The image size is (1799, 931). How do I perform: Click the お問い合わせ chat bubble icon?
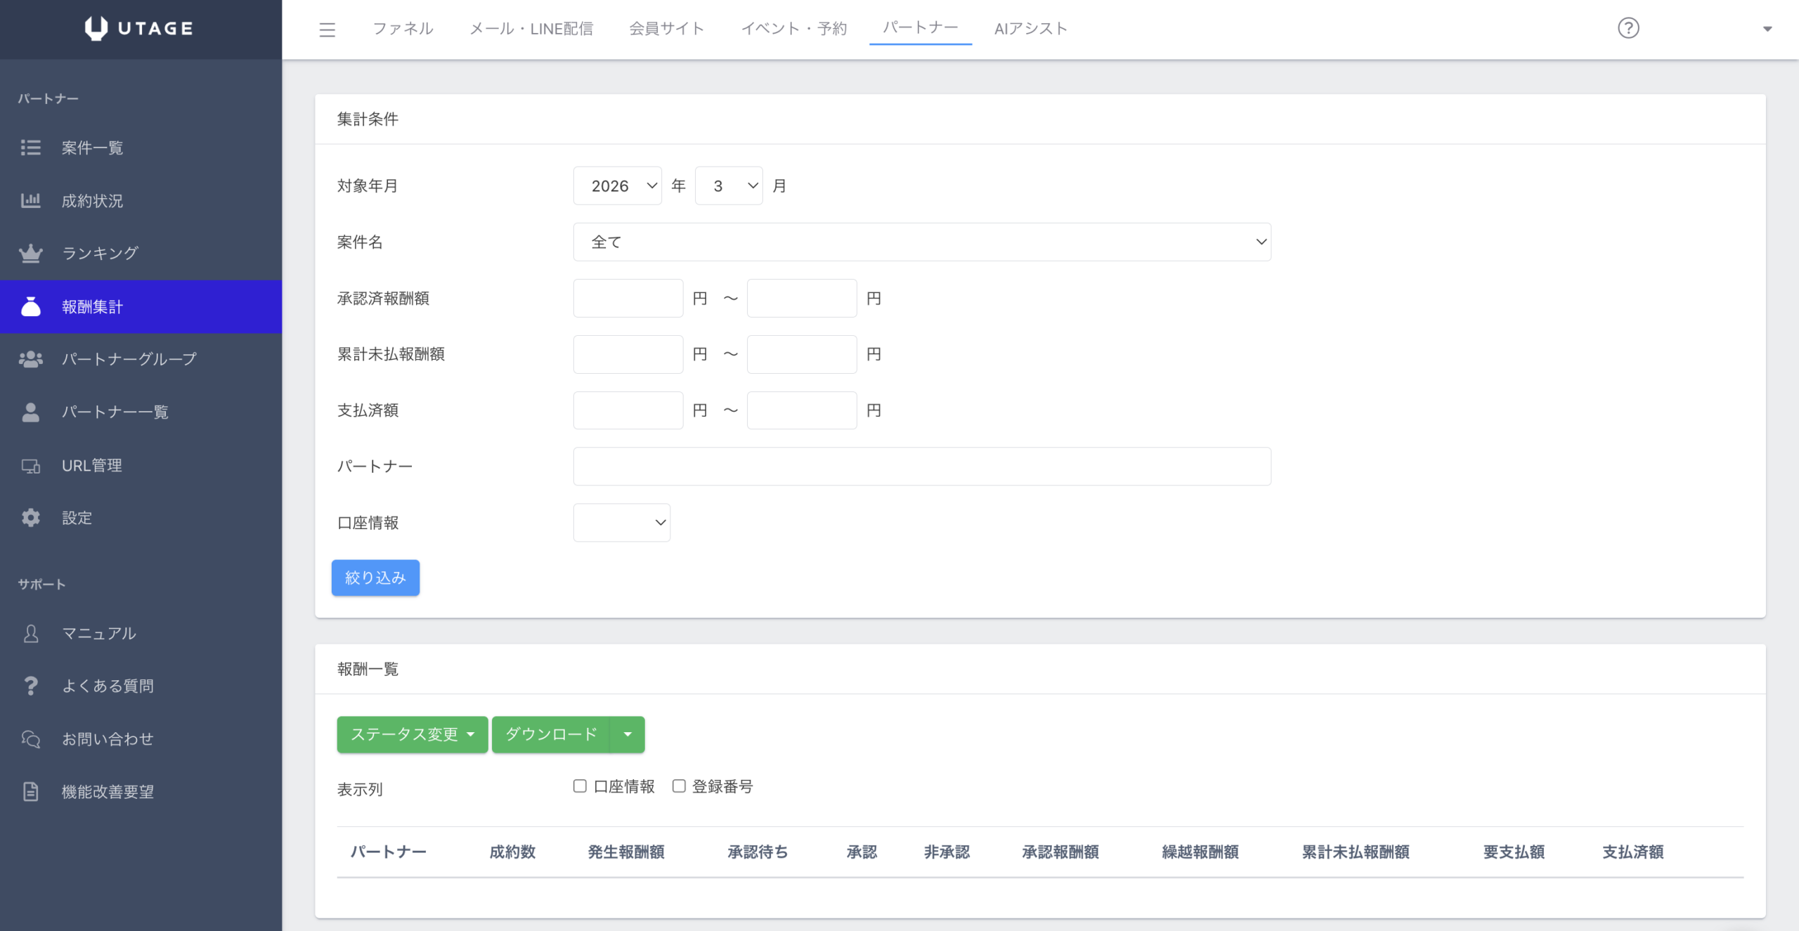tap(30, 739)
